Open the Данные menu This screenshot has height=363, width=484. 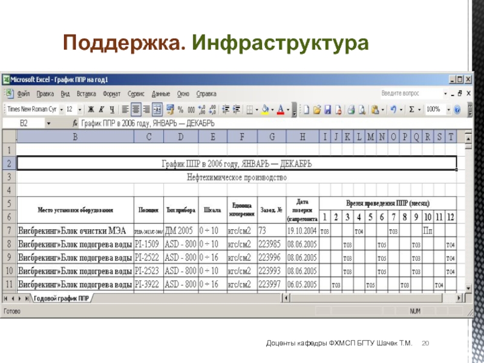160,94
